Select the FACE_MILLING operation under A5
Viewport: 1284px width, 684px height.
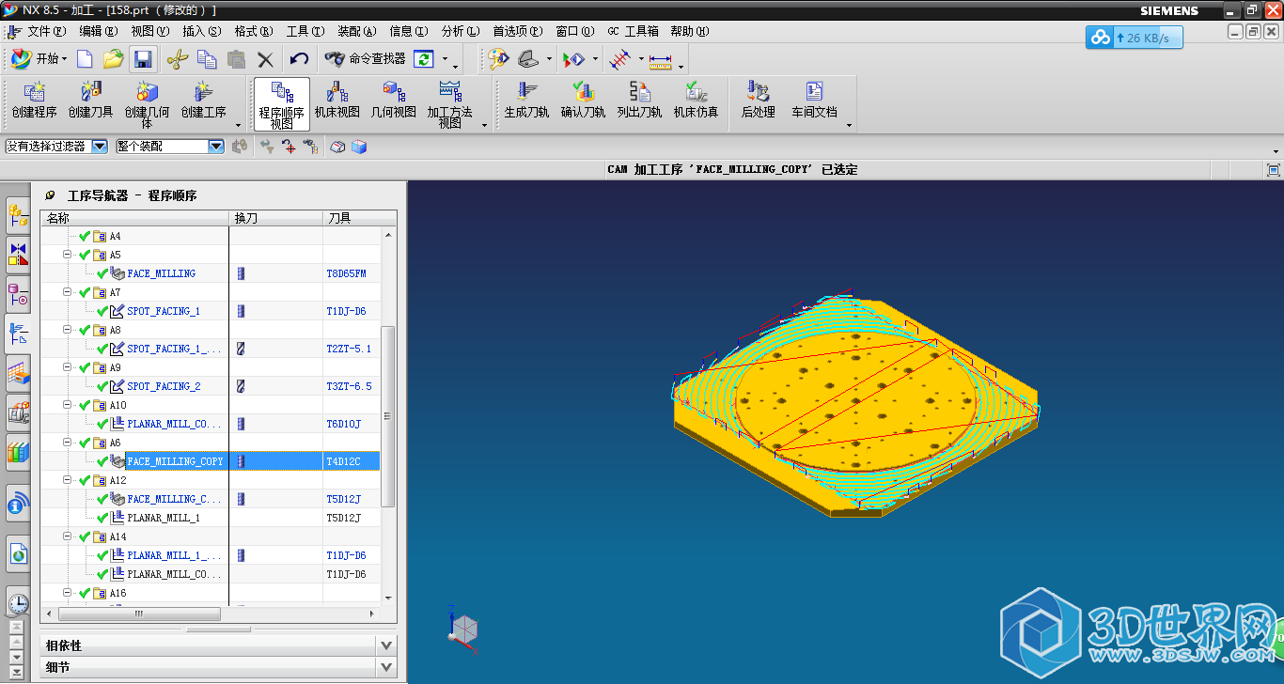(161, 273)
